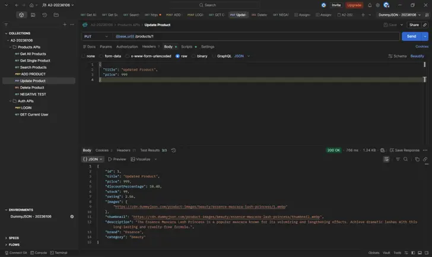Open the Send button dropdown arrow
This screenshot has width=432, height=257.
pos(425,36)
